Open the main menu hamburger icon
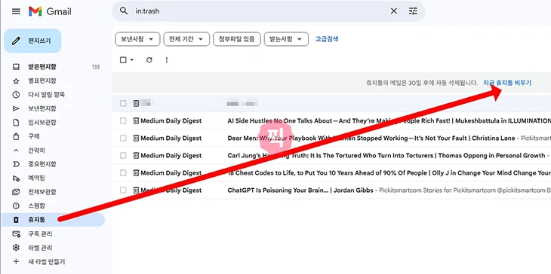551x274 pixels. click(x=16, y=11)
